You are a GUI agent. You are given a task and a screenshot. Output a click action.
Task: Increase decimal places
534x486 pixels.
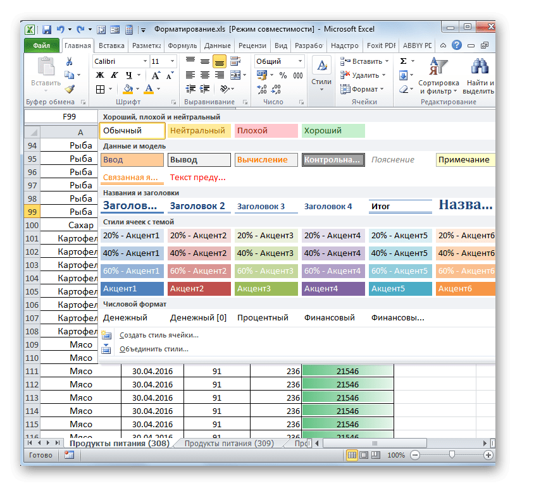tap(262, 89)
